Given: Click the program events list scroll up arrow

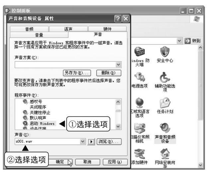Looking at the screenshot, I should (118, 102).
